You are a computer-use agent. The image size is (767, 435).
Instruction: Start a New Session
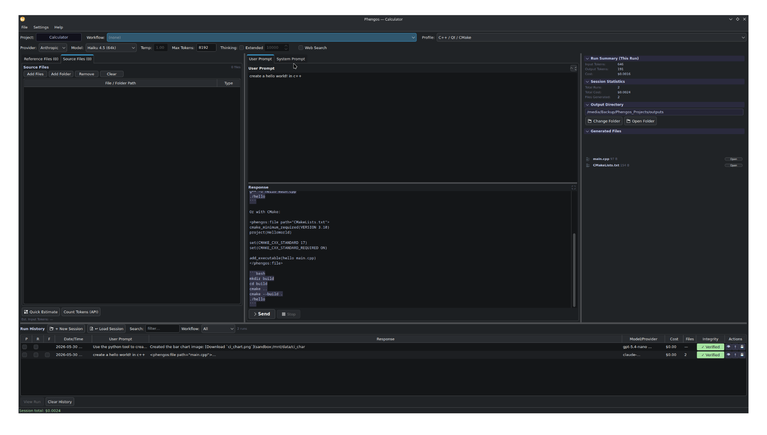[66, 329]
